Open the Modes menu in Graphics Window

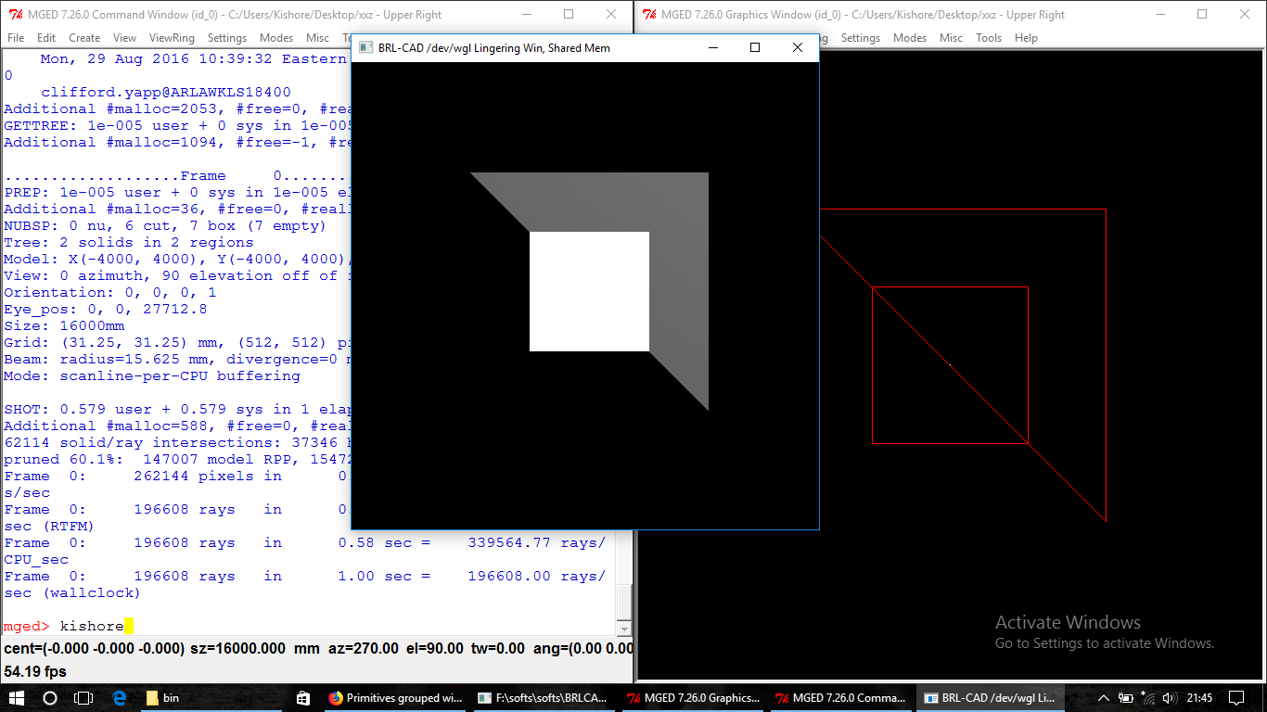[910, 38]
